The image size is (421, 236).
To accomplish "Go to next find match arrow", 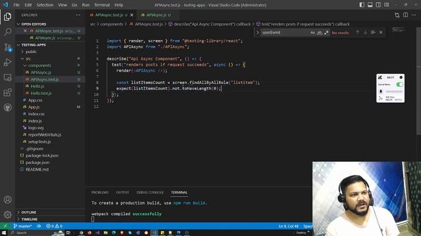I will pos(366,32).
